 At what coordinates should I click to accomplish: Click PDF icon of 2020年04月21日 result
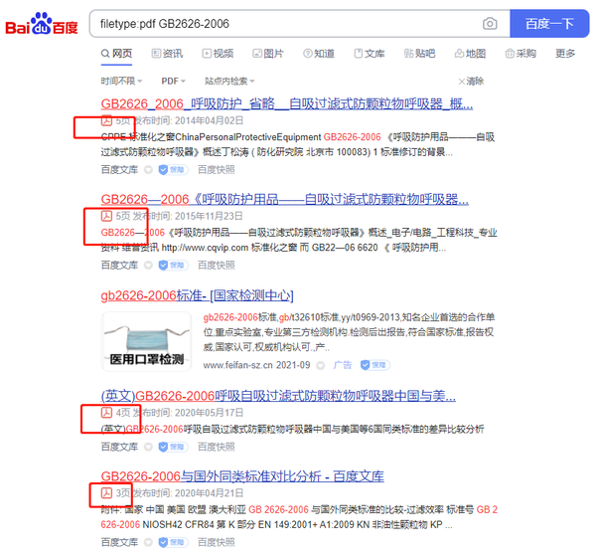(106, 493)
